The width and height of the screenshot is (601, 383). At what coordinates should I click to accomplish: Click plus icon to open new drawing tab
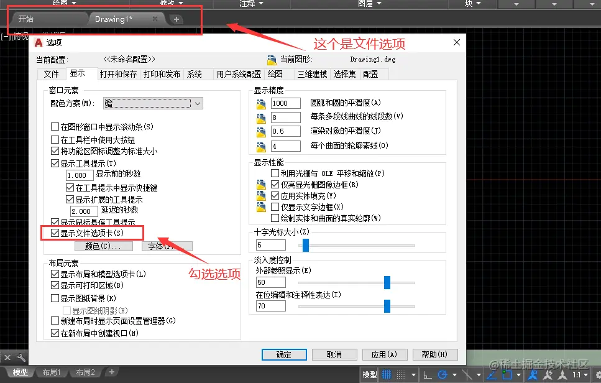pos(177,19)
